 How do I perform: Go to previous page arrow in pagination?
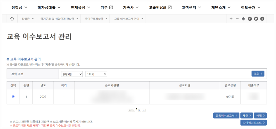tap(134, 110)
